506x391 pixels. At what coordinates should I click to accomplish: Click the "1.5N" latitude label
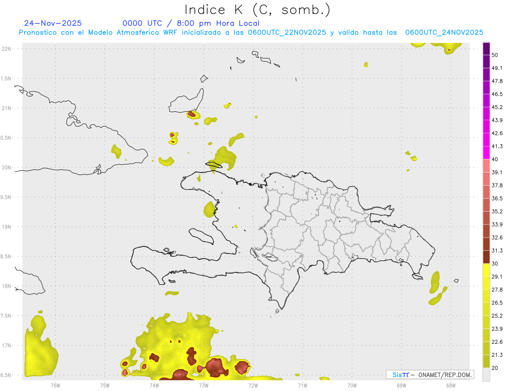(x=6, y=79)
